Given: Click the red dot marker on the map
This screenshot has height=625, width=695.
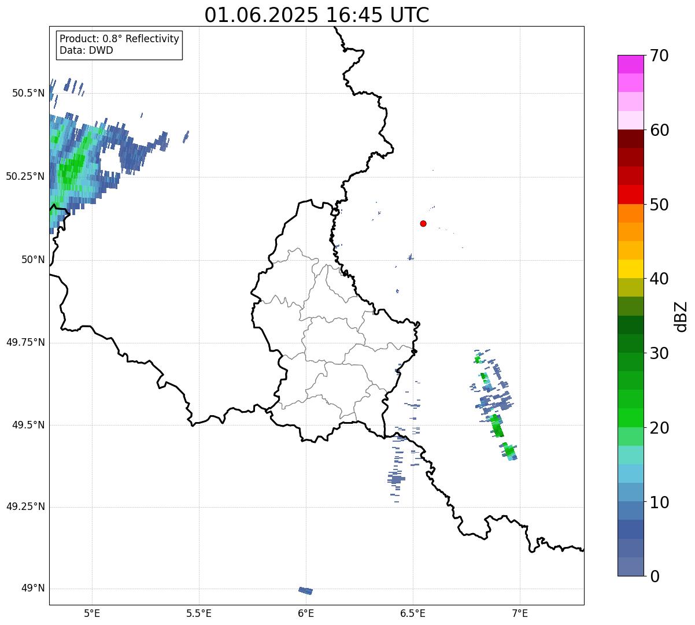Looking at the screenshot, I should 423,223.
